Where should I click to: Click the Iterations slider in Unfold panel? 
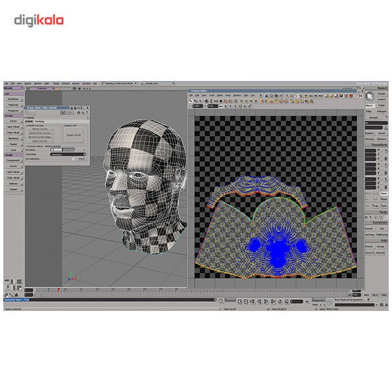pos(63,150)
